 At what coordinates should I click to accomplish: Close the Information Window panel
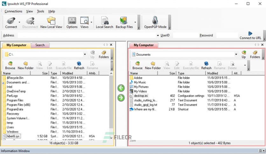pos(264,150)
